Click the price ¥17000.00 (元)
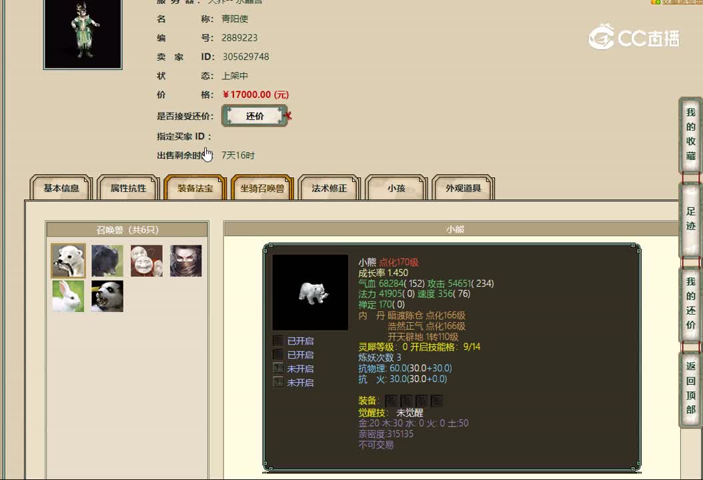 [255, 95]
